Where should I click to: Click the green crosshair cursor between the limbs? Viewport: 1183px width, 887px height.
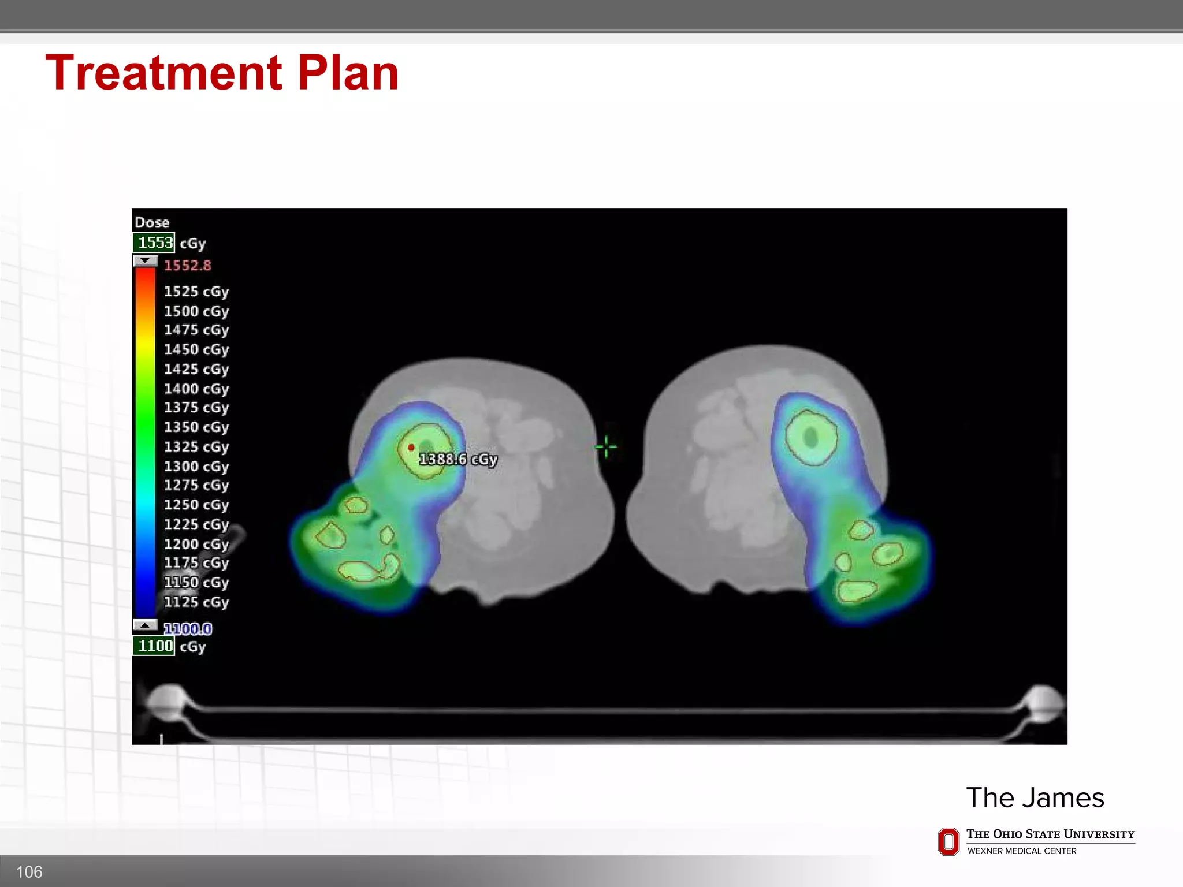[x=606, y=446]
